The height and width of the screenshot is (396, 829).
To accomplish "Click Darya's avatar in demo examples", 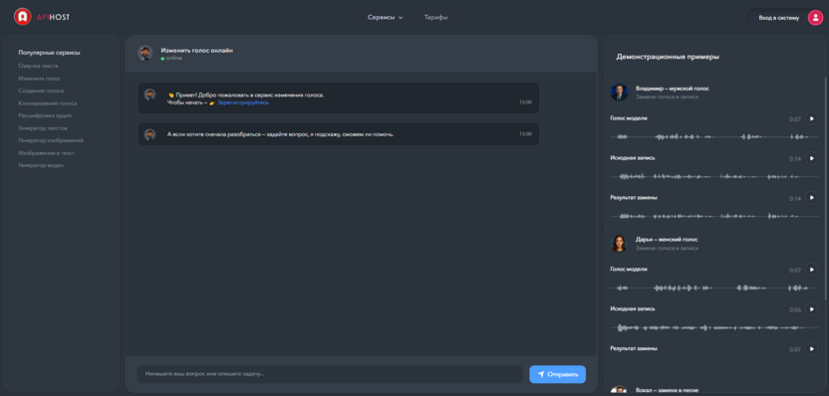I will pyautogui.click(x=619, y=244).
